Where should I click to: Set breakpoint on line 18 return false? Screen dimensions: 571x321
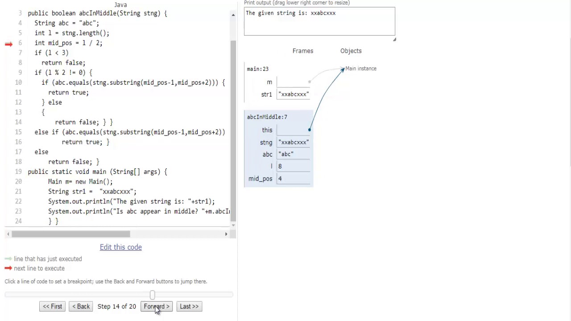[x=74, y=162]
